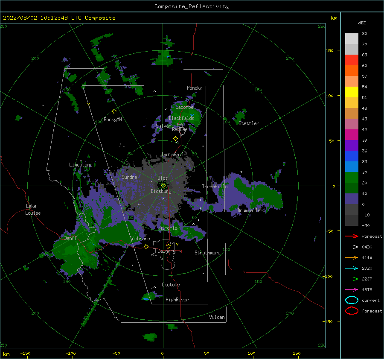This screenshot has height=359, width=384.
Task: Click the small green echo west of HighRiver
Action: tap(150, 296)
